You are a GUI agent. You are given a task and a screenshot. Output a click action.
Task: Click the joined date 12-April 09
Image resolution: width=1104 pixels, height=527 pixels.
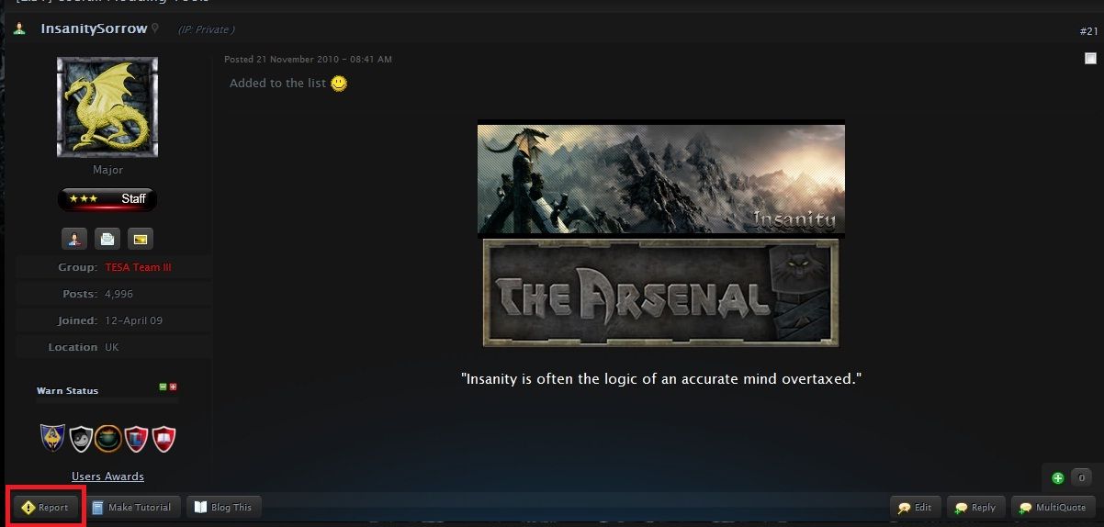135,320
